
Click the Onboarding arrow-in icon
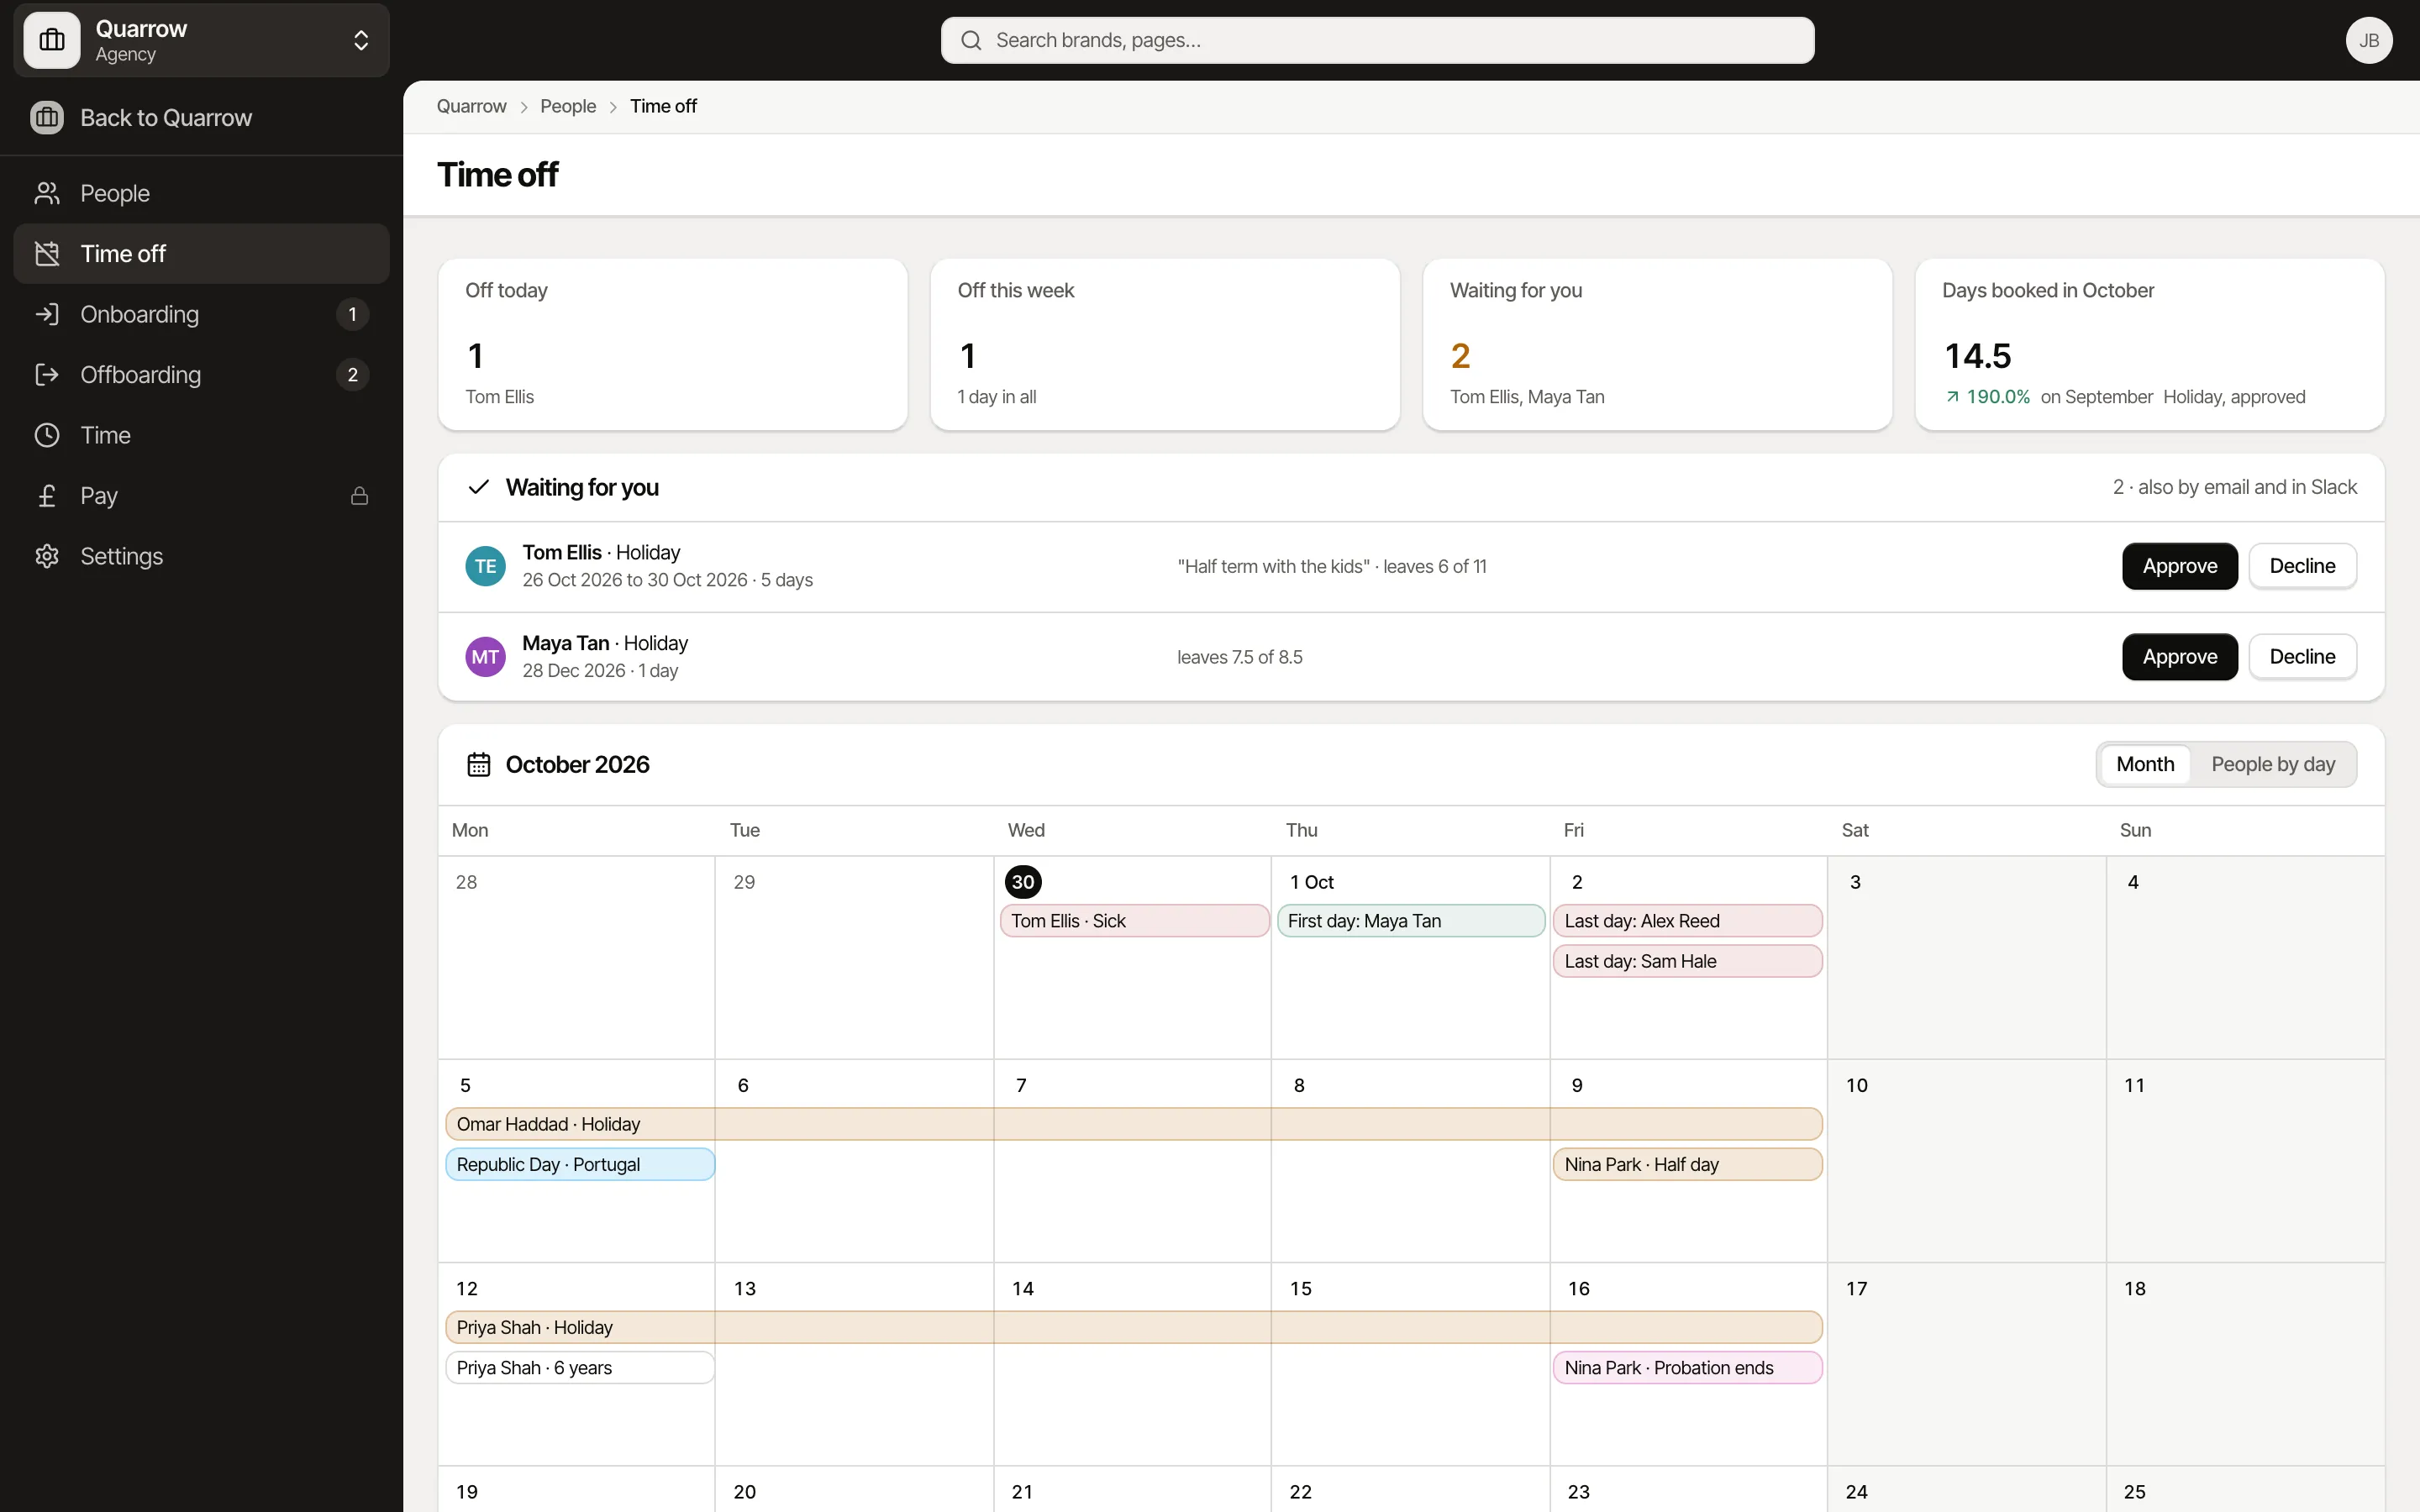tap(47, 314)
